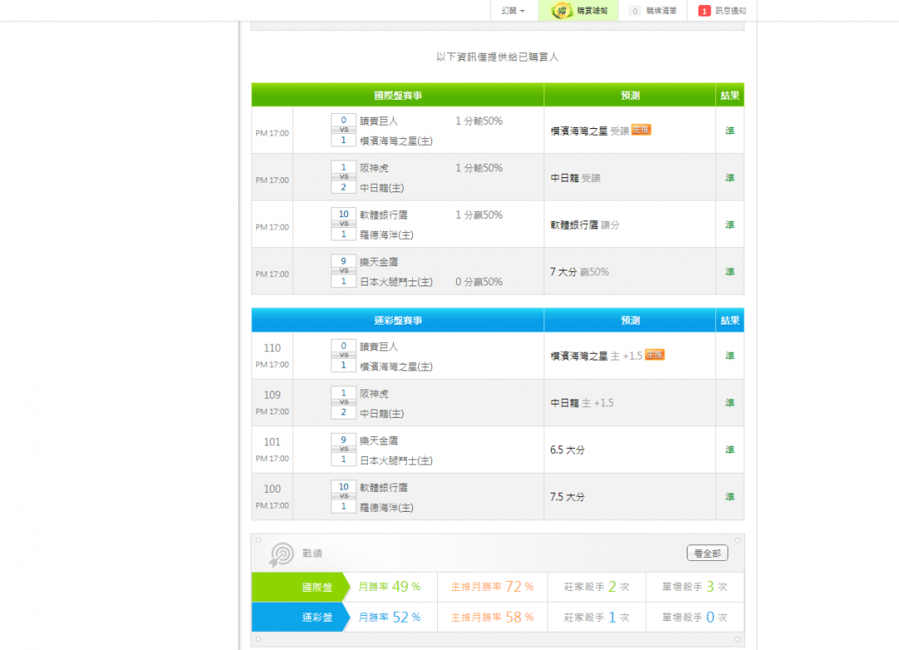899x650 pixels.
Task: Click the 結果 header in the 運彩盤賽事 table
Action: click(730, 320)
